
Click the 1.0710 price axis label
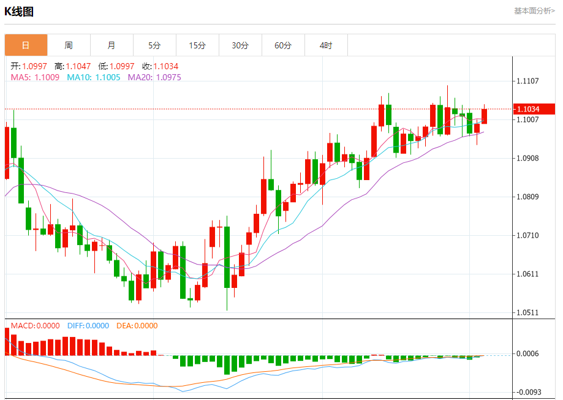point(527,236)
